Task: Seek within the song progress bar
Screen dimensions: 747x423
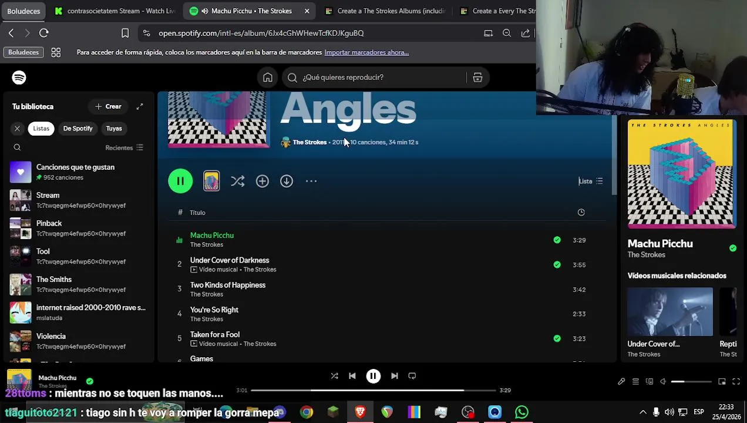Action: click(x=373, y=390)
